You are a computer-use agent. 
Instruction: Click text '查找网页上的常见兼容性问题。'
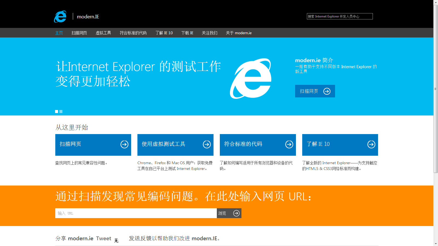(81, 163)
